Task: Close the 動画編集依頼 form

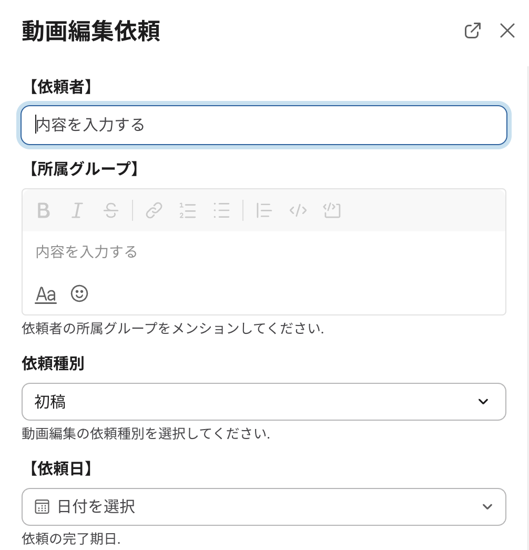Action: pos(507,31)
